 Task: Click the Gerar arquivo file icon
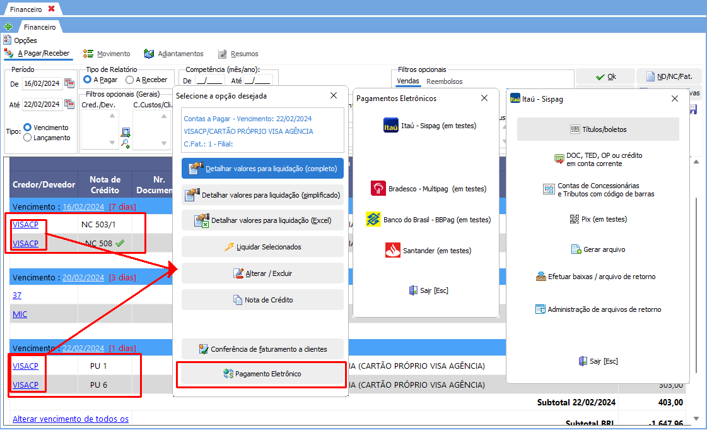click(576, 249)
